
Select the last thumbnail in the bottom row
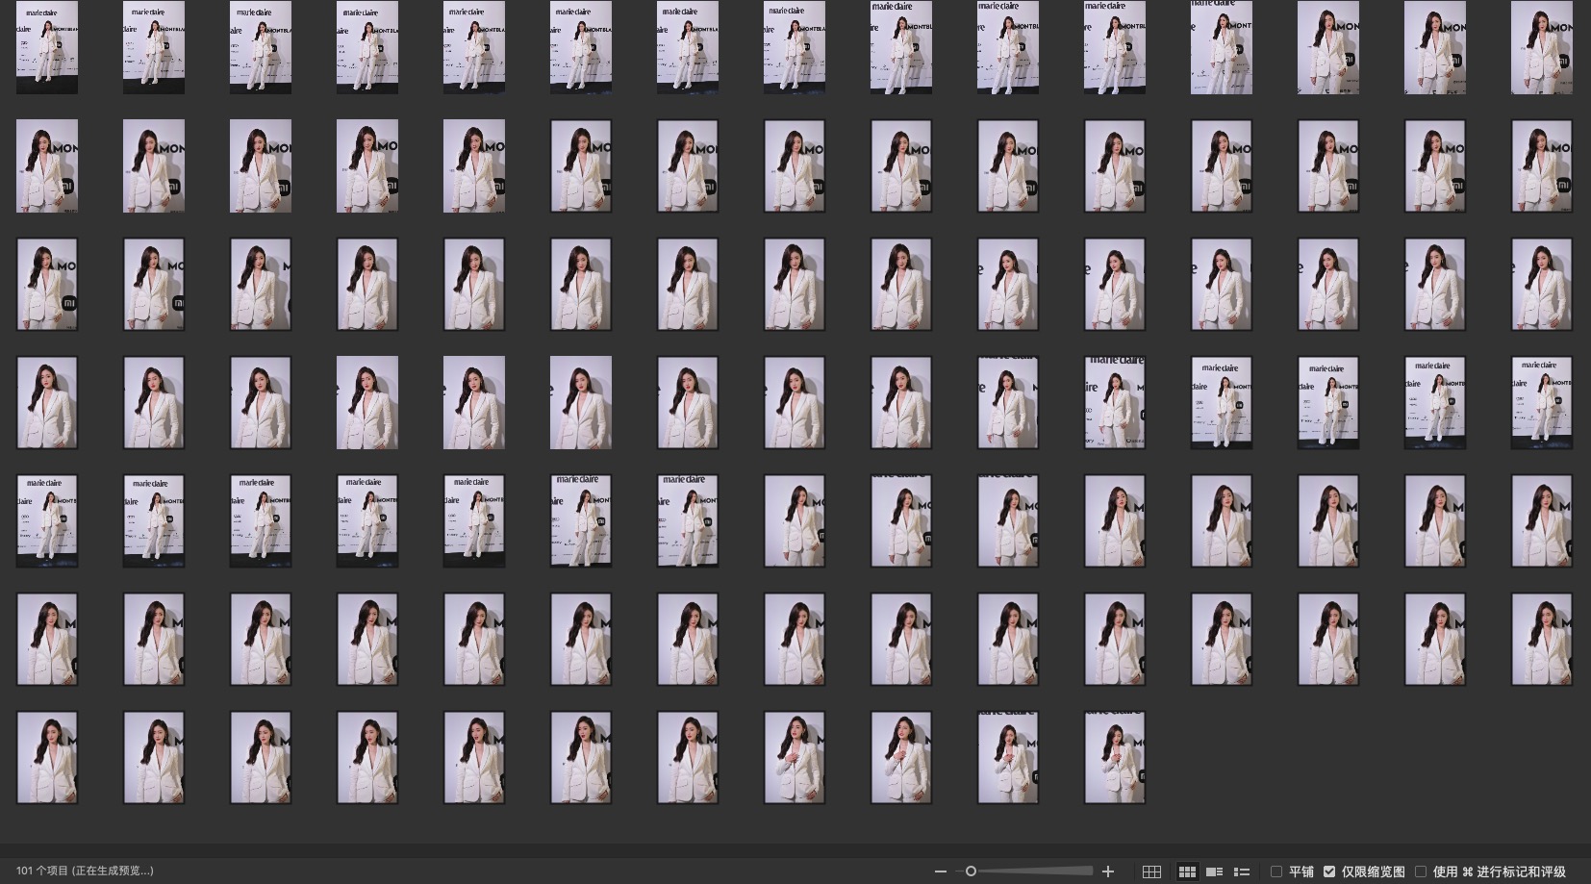[1115, 757]
